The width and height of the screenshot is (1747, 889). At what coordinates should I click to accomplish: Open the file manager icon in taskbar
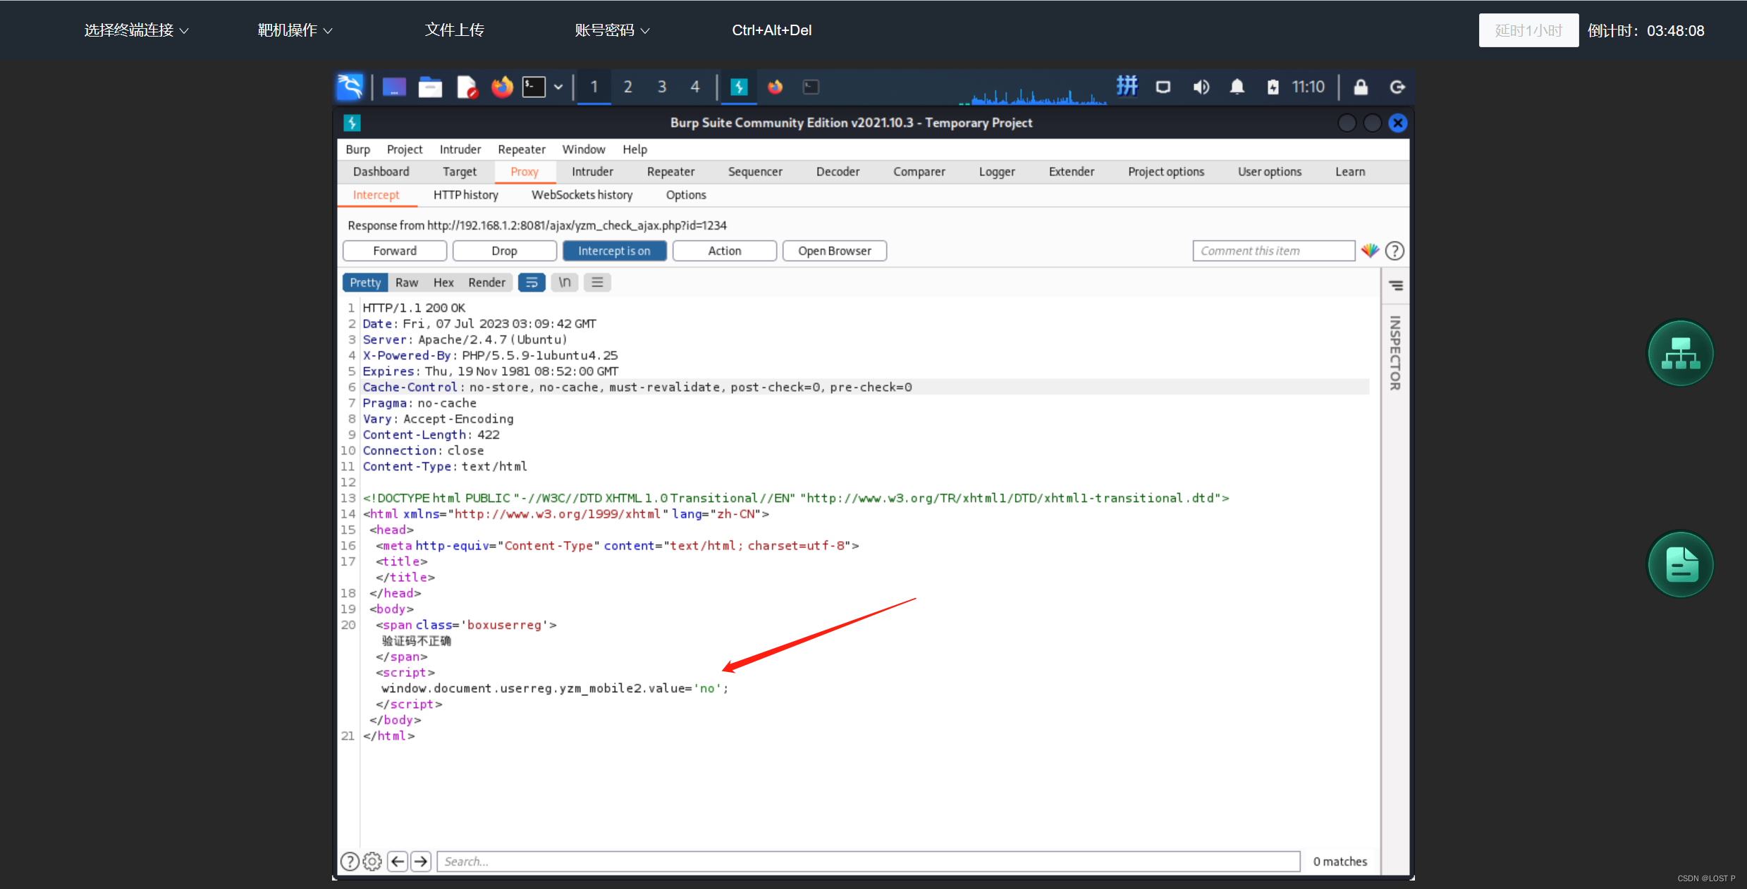click(430, 87)
